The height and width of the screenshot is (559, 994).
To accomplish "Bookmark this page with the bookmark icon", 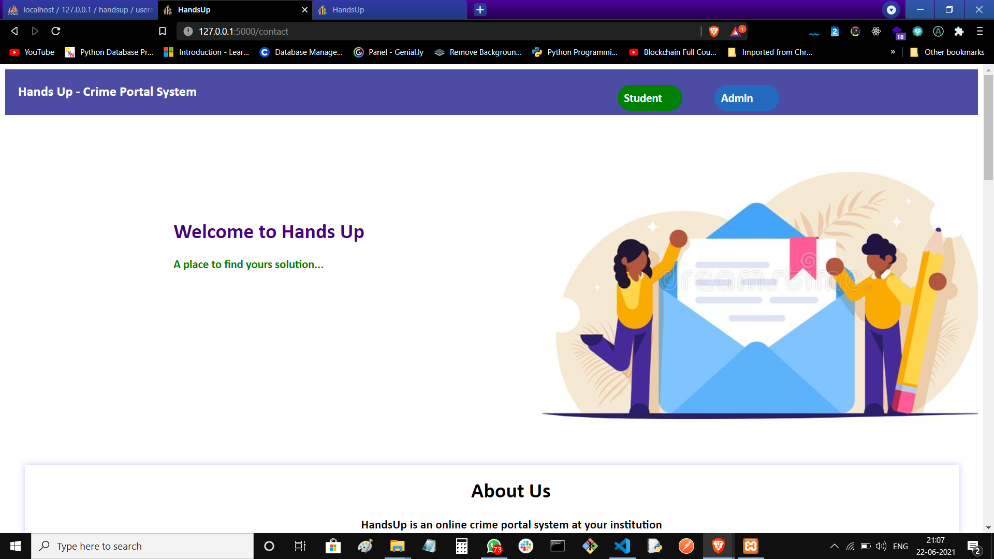I will click(x=162, y=32).
